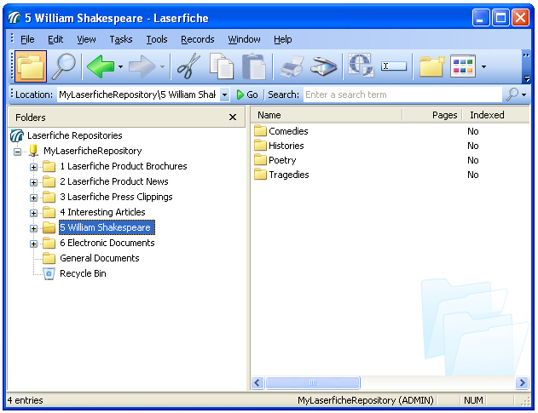Screen dimensions: 538x413
Task: Open the Tools menu
Action: click(157, 39)
